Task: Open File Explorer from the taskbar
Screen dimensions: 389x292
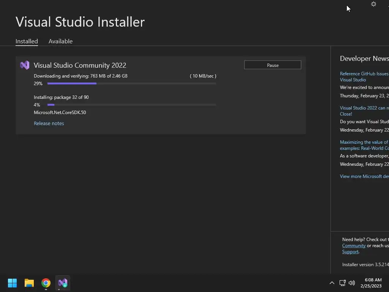Action: click(x=29, y=283)
